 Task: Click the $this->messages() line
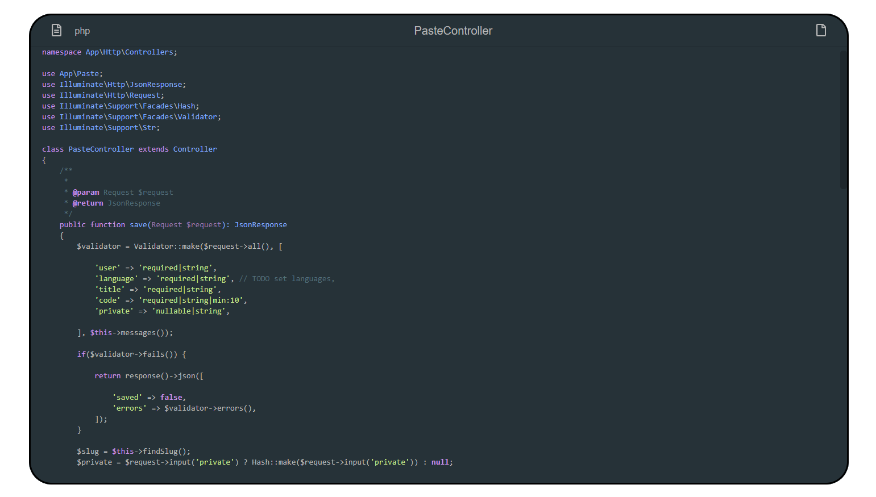[125, 333]
